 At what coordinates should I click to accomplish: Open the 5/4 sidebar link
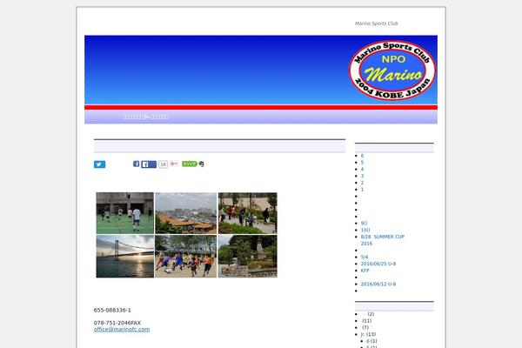point(365,258)
